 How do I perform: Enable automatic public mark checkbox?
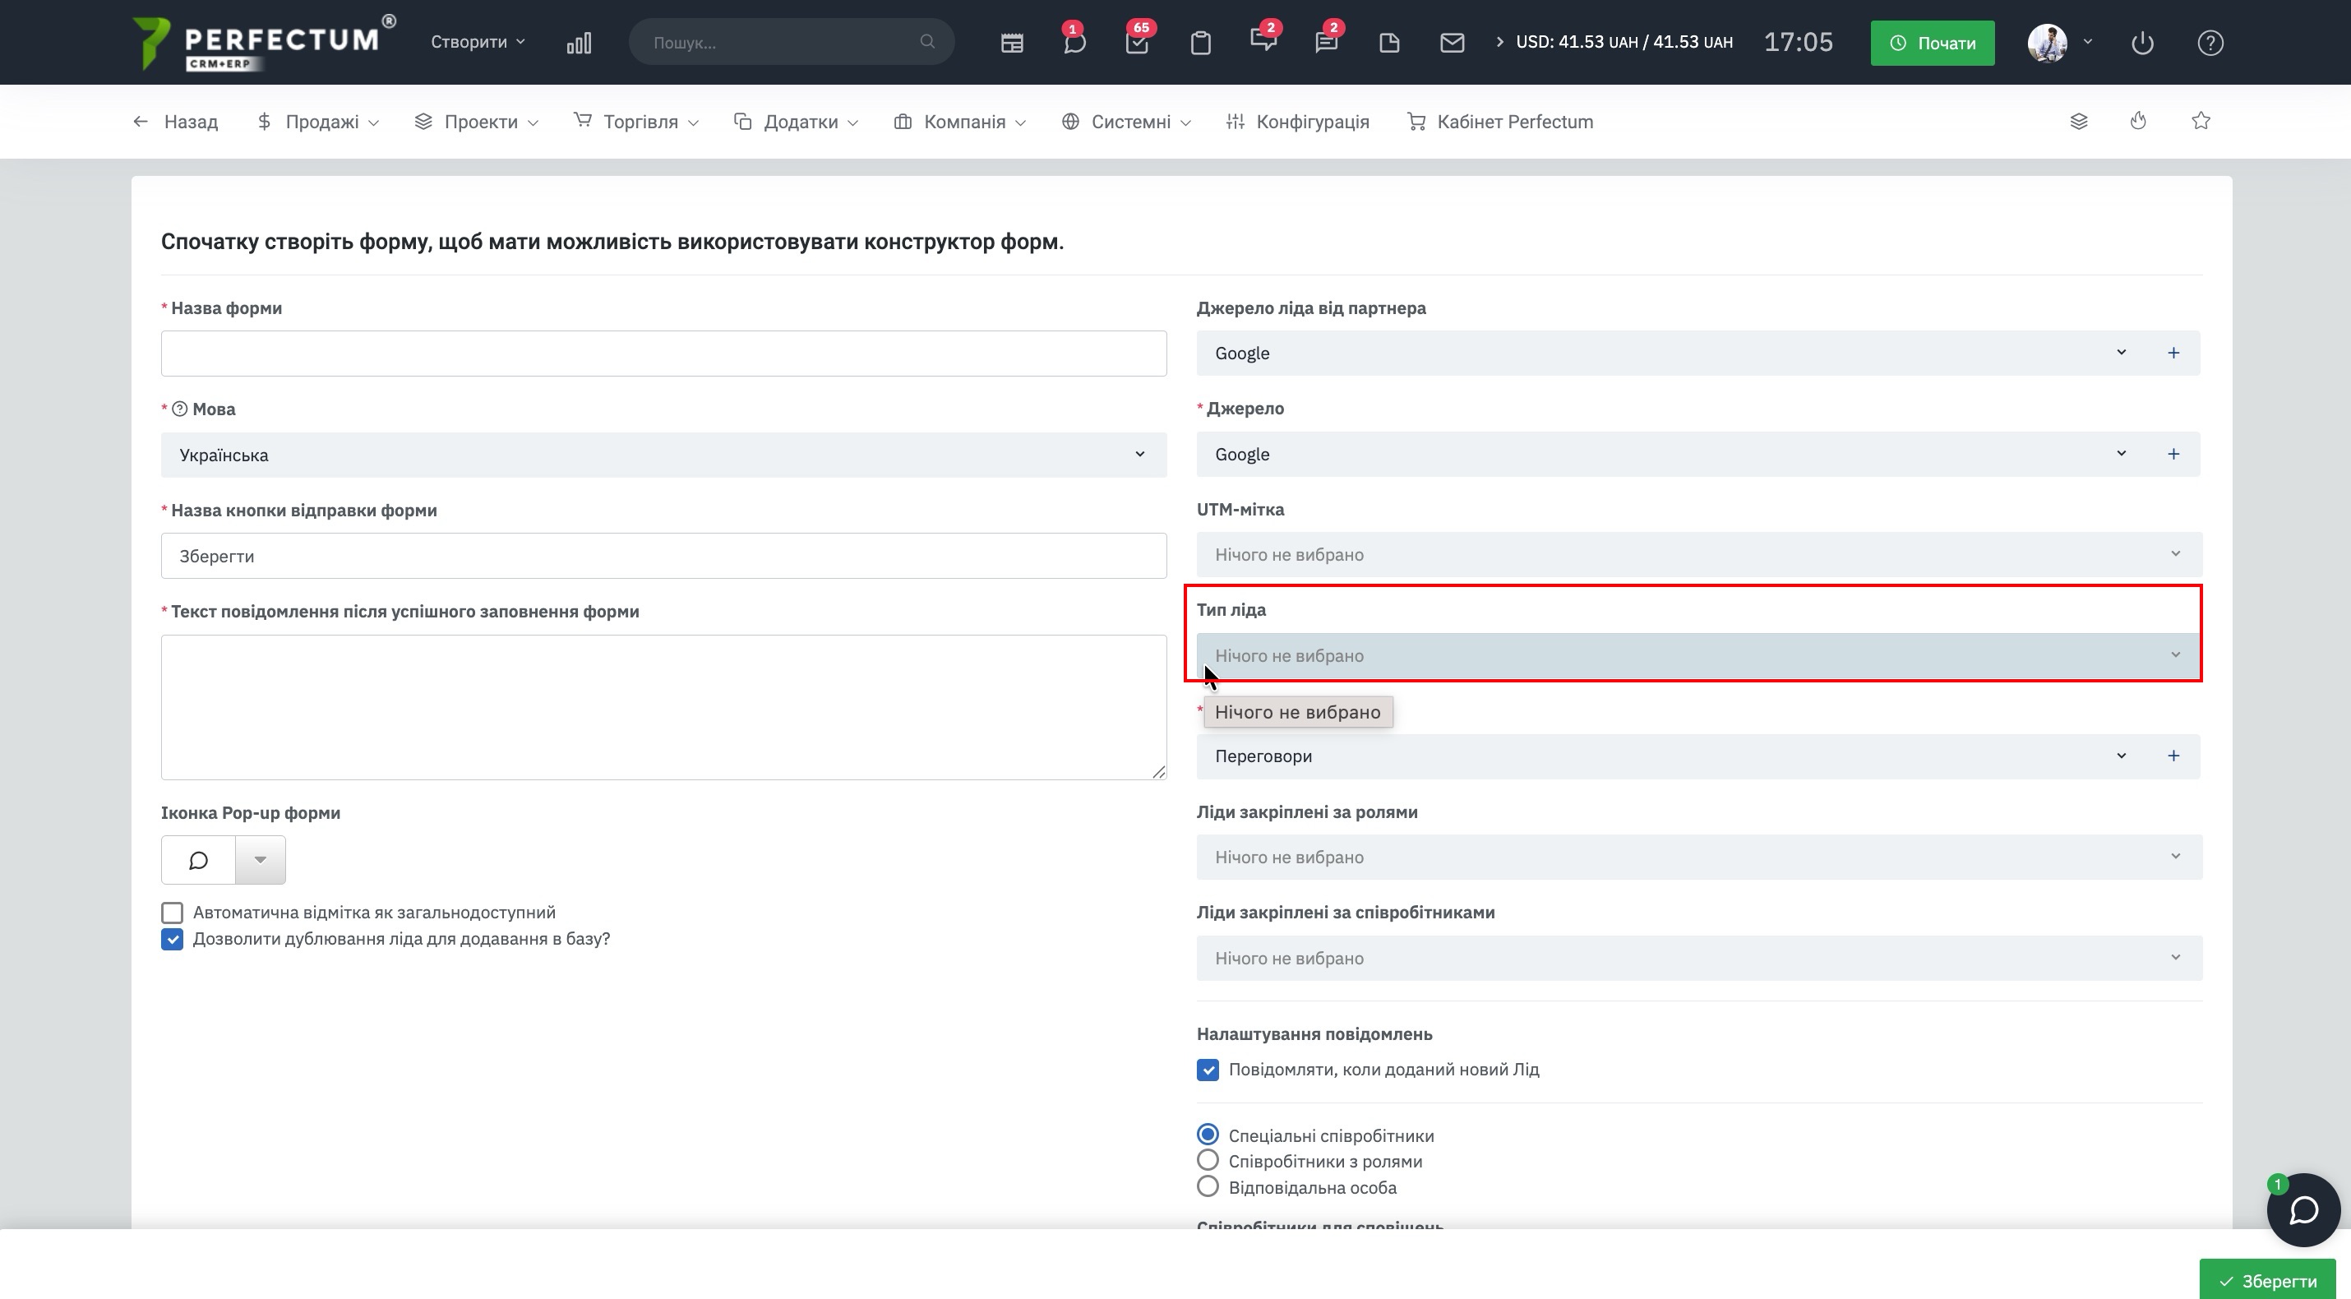point(173,913)
